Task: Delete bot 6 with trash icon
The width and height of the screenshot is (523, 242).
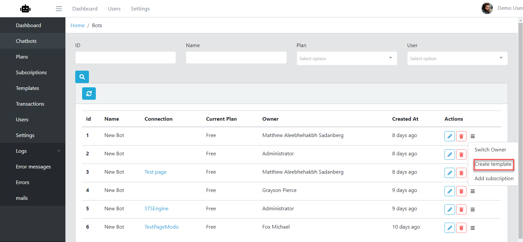Action: point(461,228)
